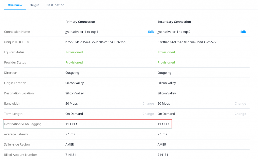Click the secondary Provider Status Provisioned text

tap(166, 62)
